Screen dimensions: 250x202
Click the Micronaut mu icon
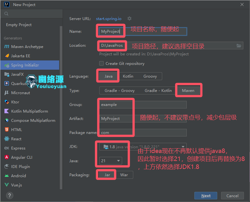pos(7,93)
